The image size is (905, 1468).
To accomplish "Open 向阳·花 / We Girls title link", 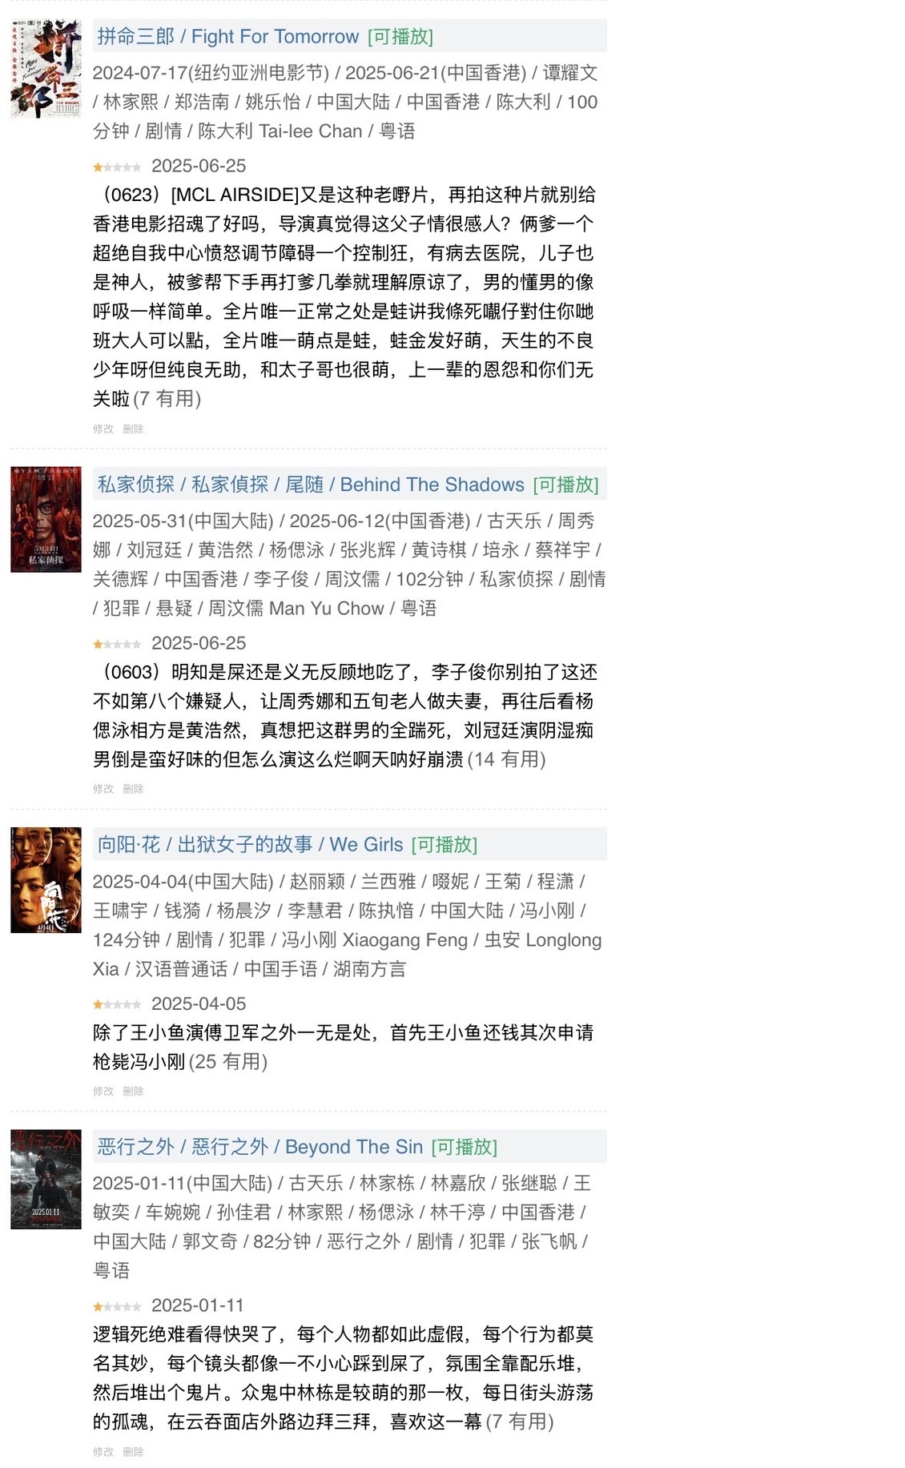I will [x=250, y=845].
